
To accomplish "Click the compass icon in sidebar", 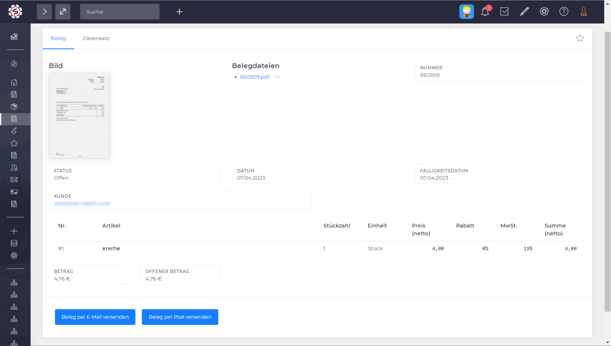I will (14, 64).
